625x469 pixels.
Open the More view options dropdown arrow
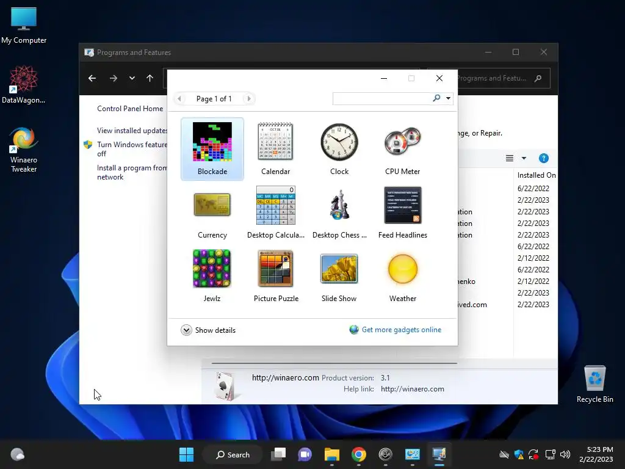pyautogui.click(x=524, y=158)
